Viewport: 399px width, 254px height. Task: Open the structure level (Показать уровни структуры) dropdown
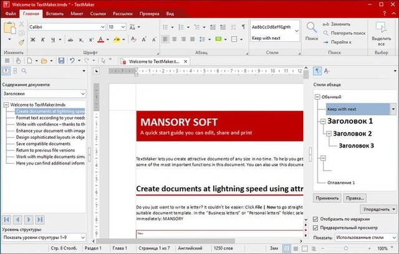(x=82, y=237)
